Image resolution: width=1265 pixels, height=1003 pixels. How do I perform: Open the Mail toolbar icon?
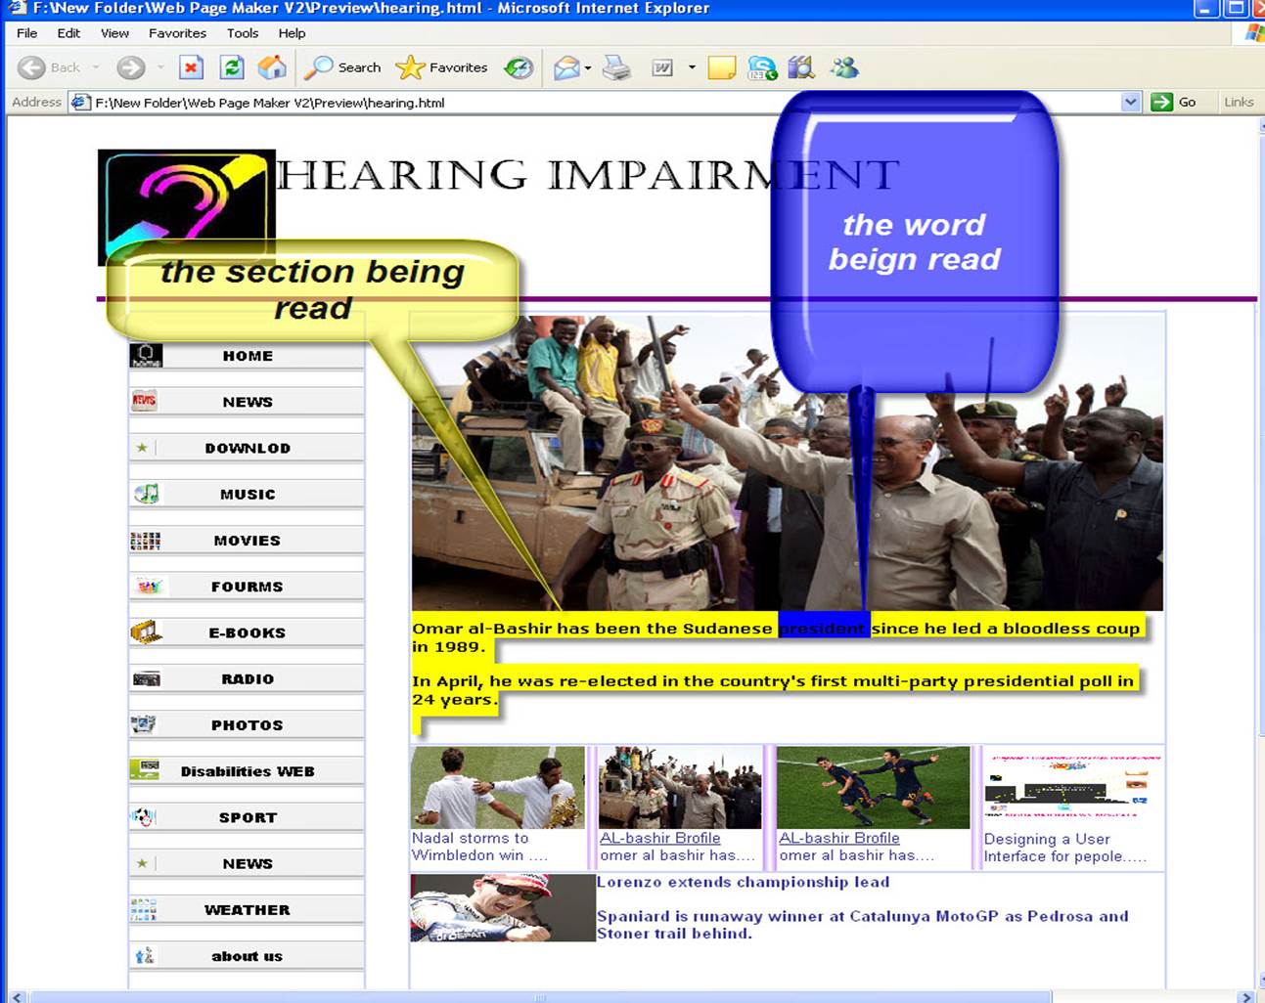coord(565,67)
